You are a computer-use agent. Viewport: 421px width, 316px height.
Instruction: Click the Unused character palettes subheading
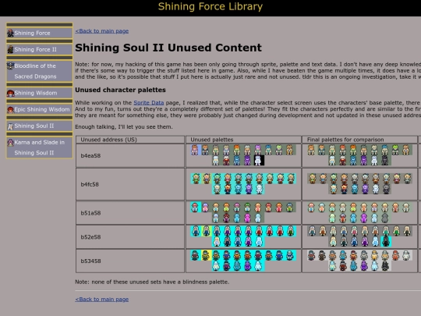tap(120, 90)
